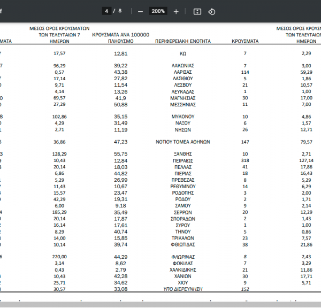This screenshot has width=321, height=308.
Task: Click the ΛΑΣΙΘΙΟΥ region name
Action: [x=183, y=79]
